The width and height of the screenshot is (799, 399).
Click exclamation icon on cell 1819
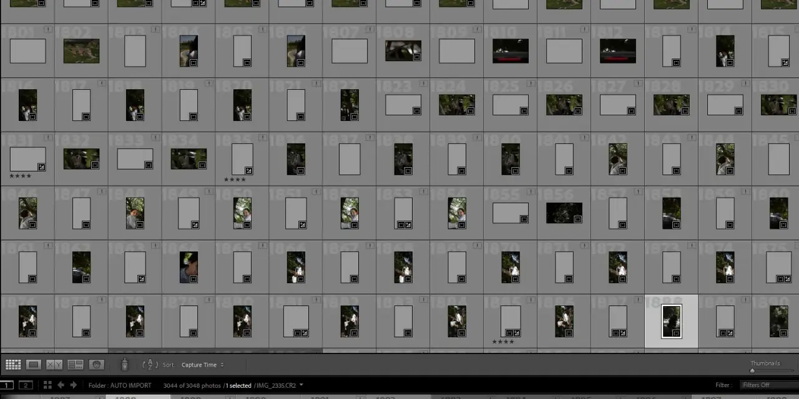point(210,84)
